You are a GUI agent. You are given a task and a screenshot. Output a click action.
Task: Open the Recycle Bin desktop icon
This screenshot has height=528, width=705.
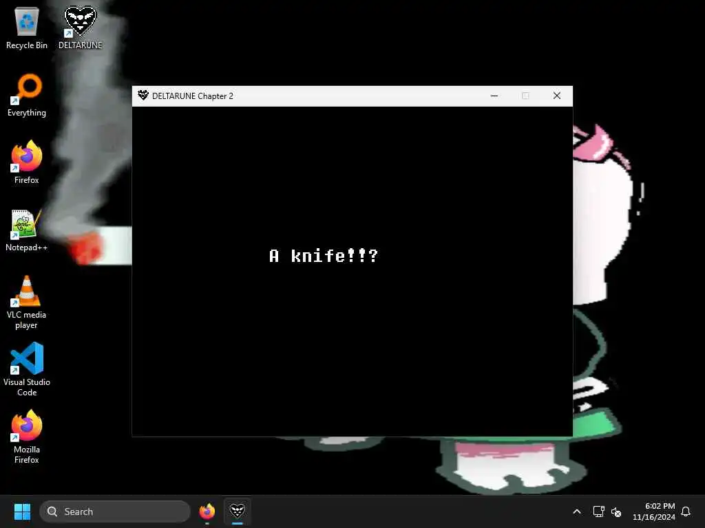click(27, 27)
